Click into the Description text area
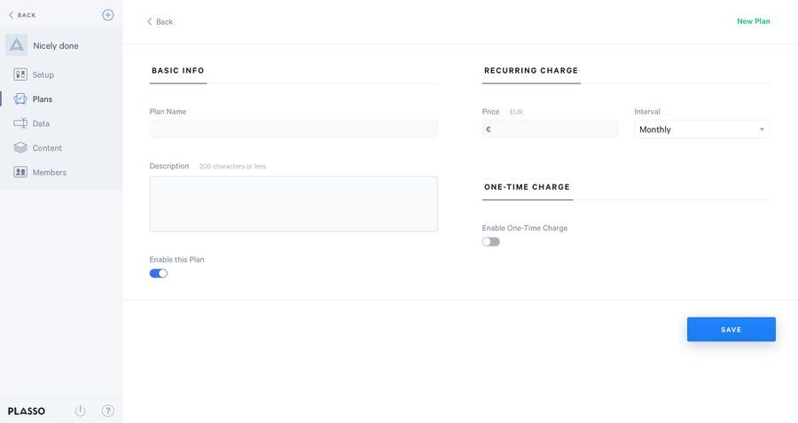The height and width of the screenshot is (423, 798). [293, 204]
